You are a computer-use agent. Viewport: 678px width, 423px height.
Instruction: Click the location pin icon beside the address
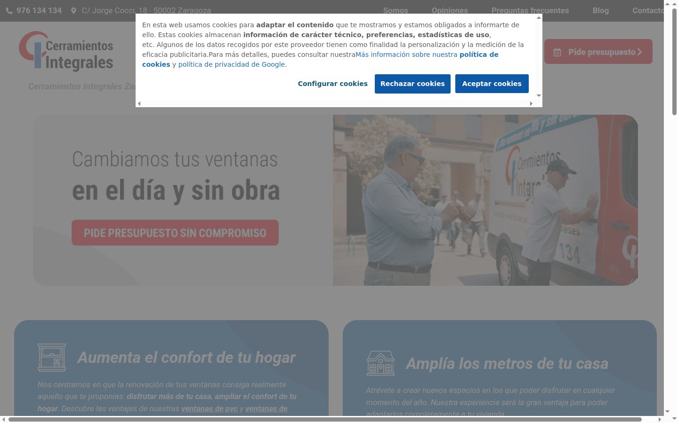73,11
